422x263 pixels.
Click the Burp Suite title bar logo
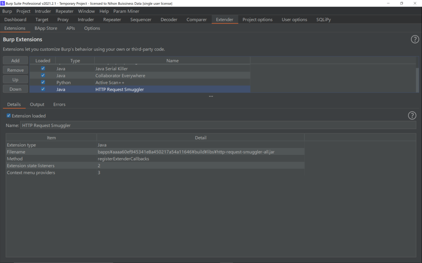pos(3,3)
